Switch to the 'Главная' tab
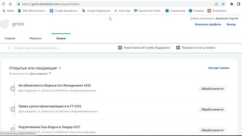Image resolution: width=242 pixels, height=136 pixels. pos(10,39)
